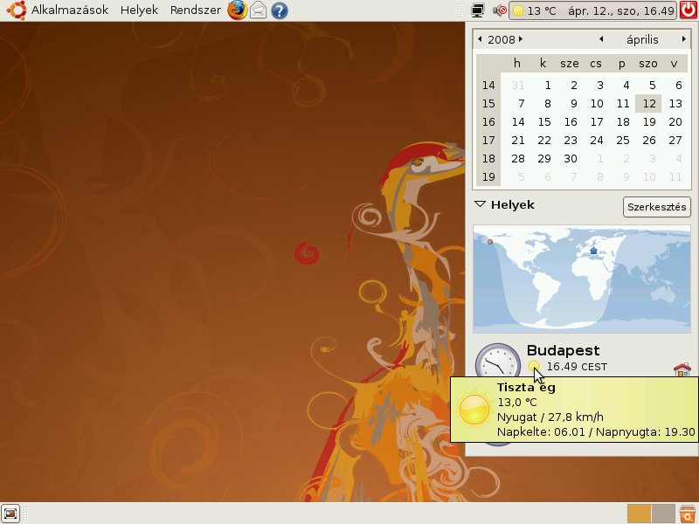Open the Trash icon in bottom panel
This screenshot has height=524, width=699.
point(688,514)
